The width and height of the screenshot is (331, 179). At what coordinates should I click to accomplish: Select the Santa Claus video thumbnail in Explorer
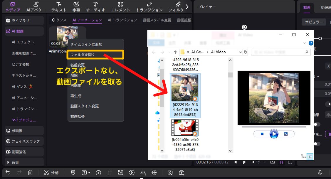[185, 128]
